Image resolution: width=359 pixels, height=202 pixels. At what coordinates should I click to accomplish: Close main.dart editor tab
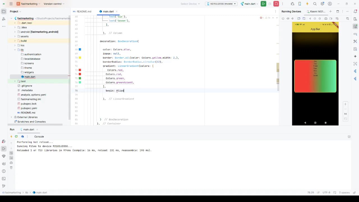pyautogui.click(x=117, y=12)
